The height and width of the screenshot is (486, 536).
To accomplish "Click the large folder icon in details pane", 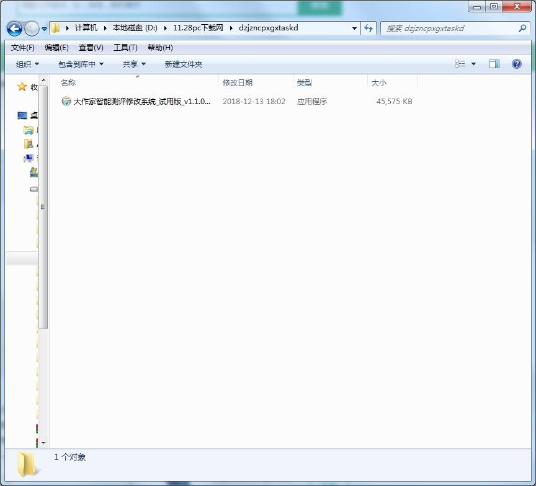I will point(27,464).
